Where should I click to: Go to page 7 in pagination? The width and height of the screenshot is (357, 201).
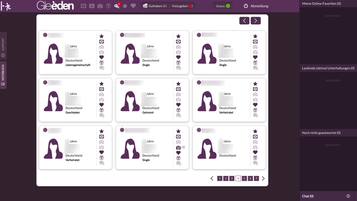(x=257, y=179)
